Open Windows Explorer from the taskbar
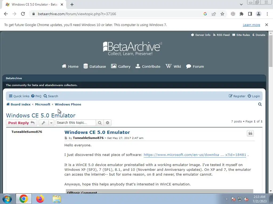 pos(57,199)
